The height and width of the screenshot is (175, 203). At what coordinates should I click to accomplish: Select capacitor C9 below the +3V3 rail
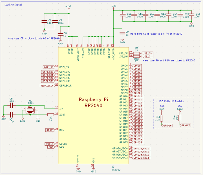[x=122, y=33]
